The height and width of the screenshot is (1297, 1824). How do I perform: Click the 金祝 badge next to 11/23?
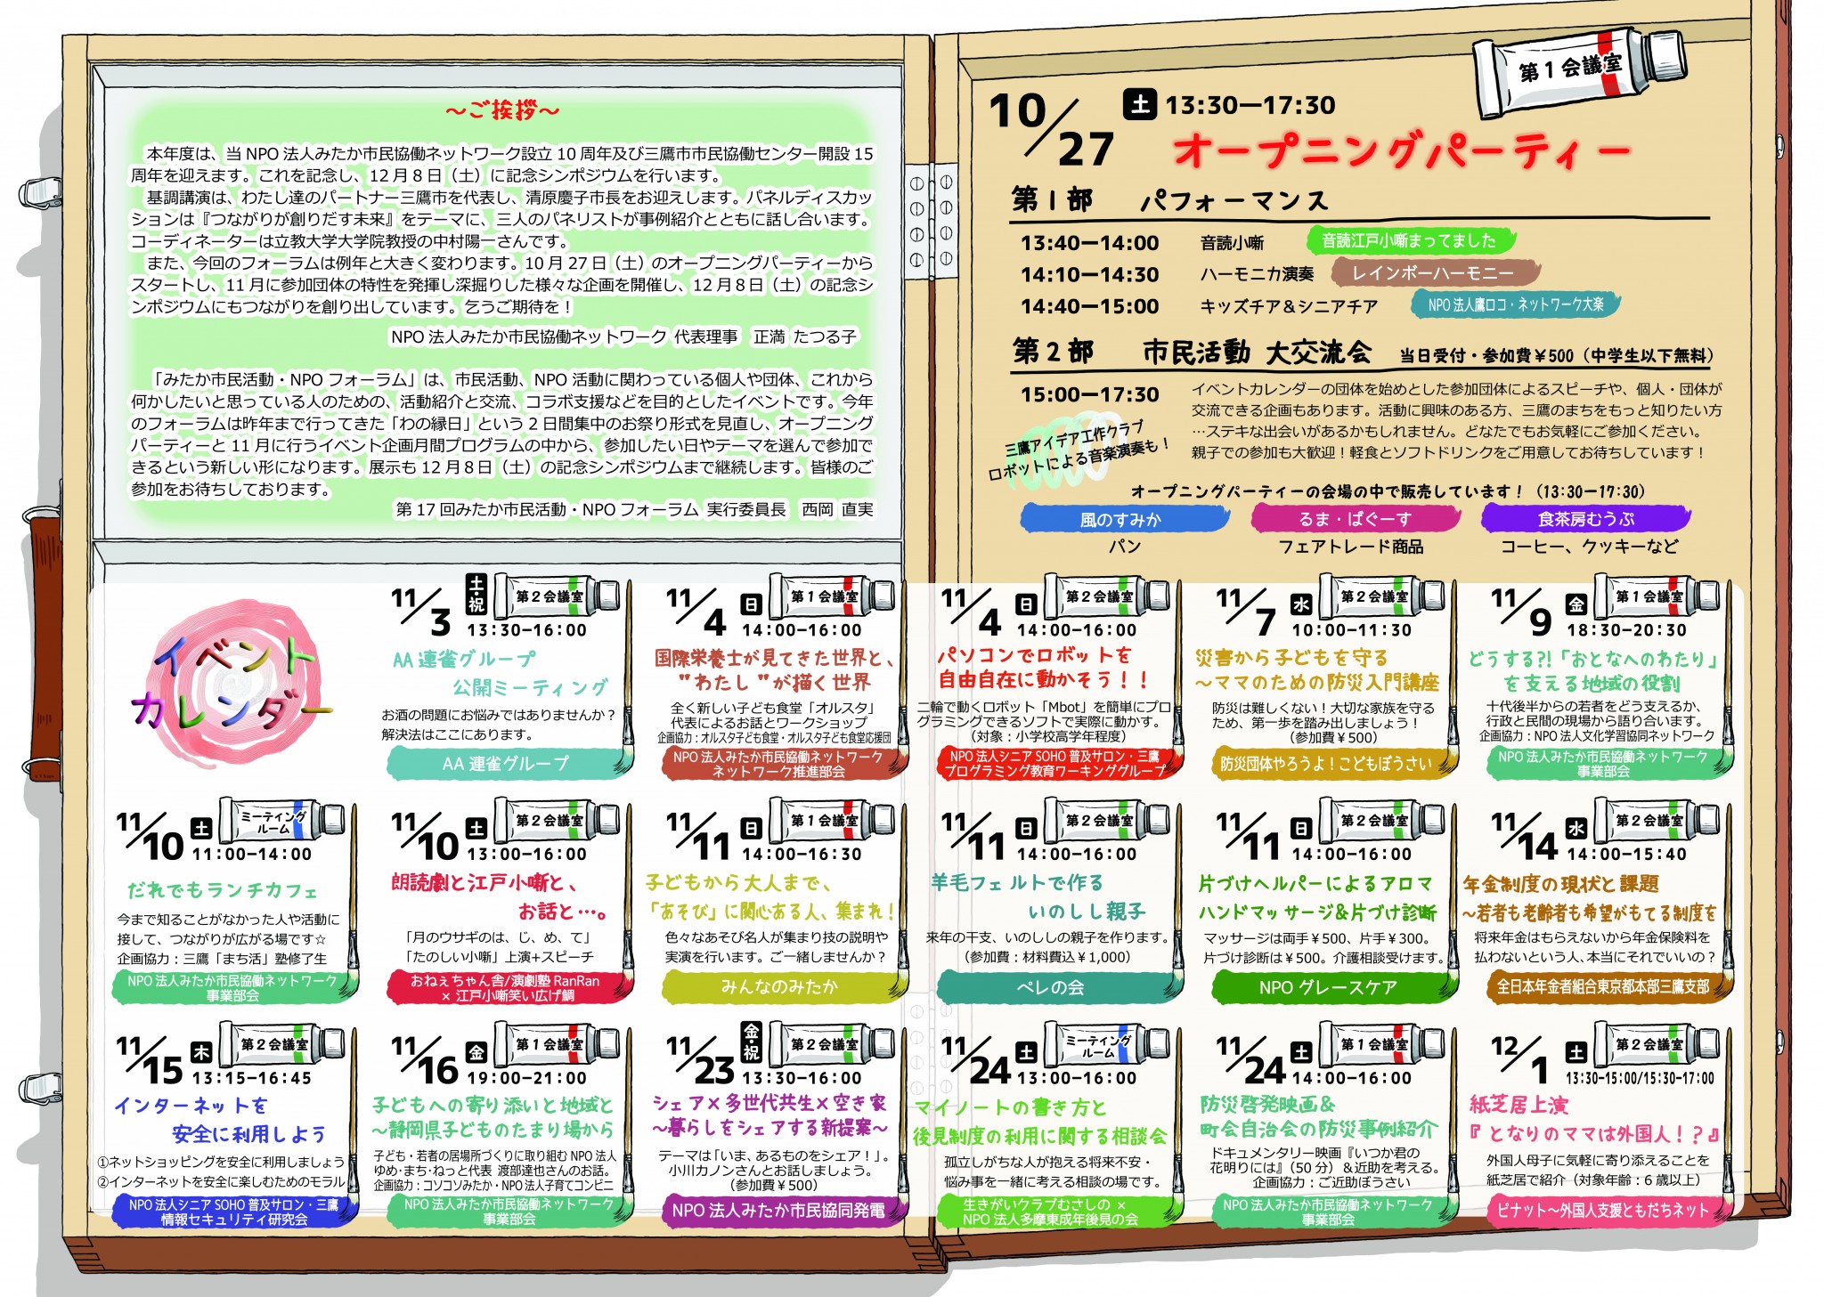pos(752,1041)
